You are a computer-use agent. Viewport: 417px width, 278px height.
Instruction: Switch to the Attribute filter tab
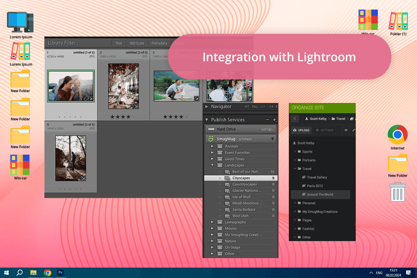click(137, 43)
